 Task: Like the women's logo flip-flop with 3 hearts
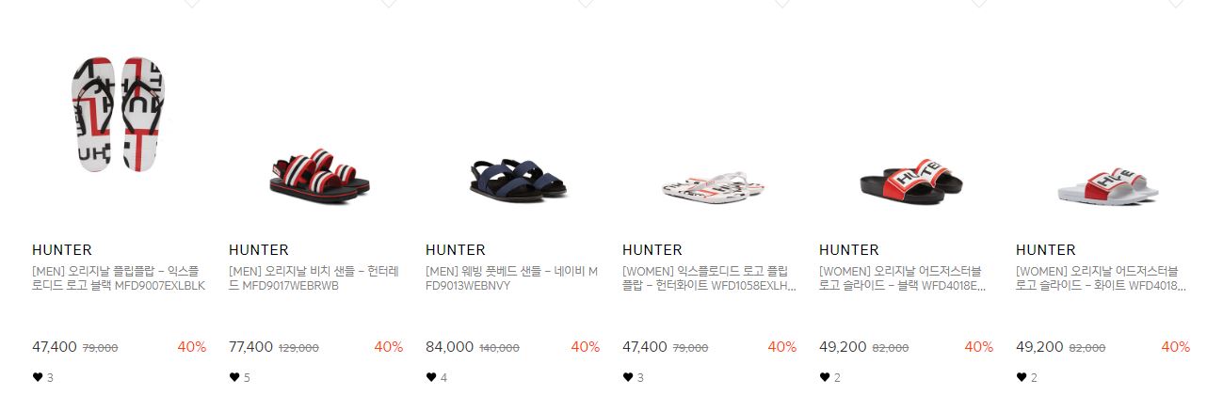point(628,377)
